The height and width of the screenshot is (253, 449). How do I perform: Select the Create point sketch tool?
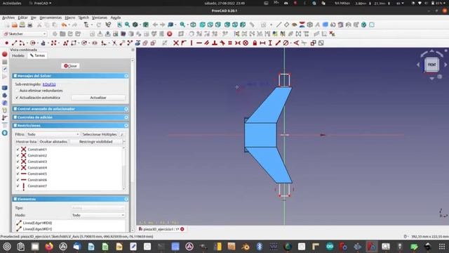click(x=6, y=43)
